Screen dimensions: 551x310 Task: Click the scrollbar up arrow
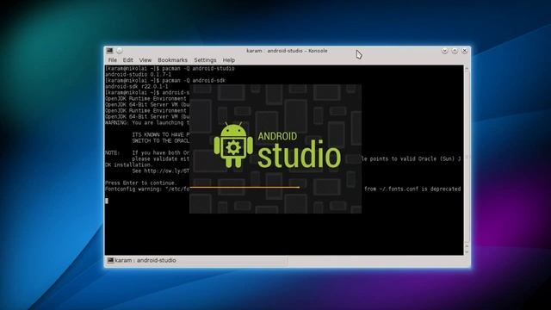(x=467, y=68)
